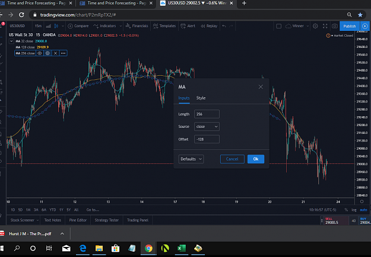Viewport: 371px width, 257px height.
Task: Create an Alert
Action: pyautogui.click(x=188, y=26)
